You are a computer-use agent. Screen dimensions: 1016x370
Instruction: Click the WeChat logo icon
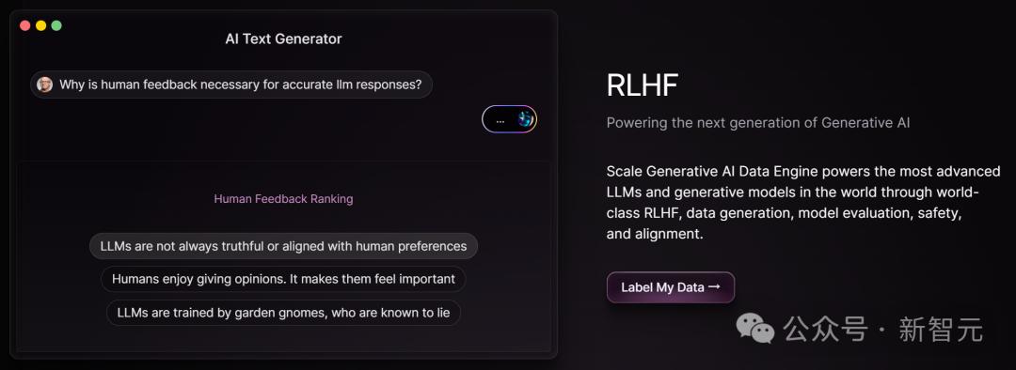coord(754,328)
